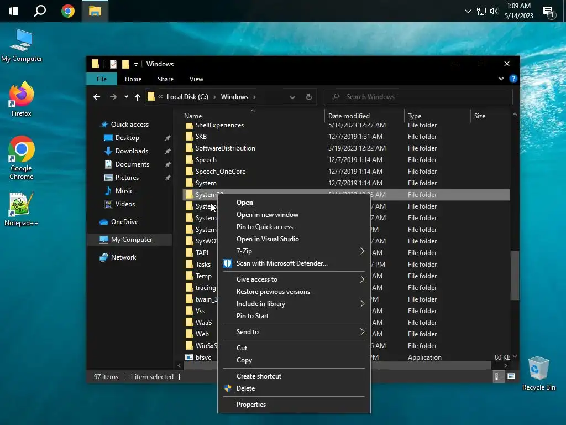Switch to large icons view
This screenshot has width=566, height=425.
[511, 376]
